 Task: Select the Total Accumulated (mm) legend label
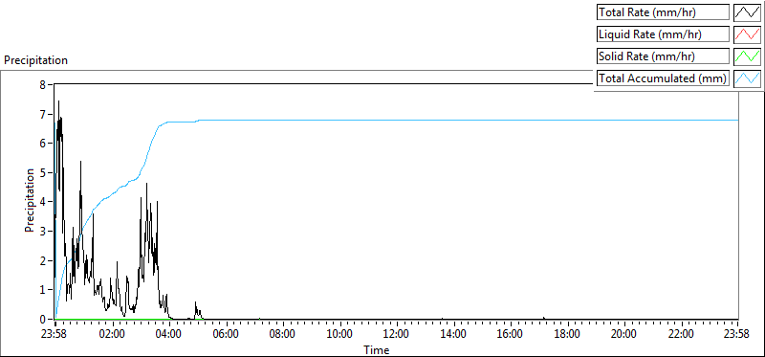[663, 78]
